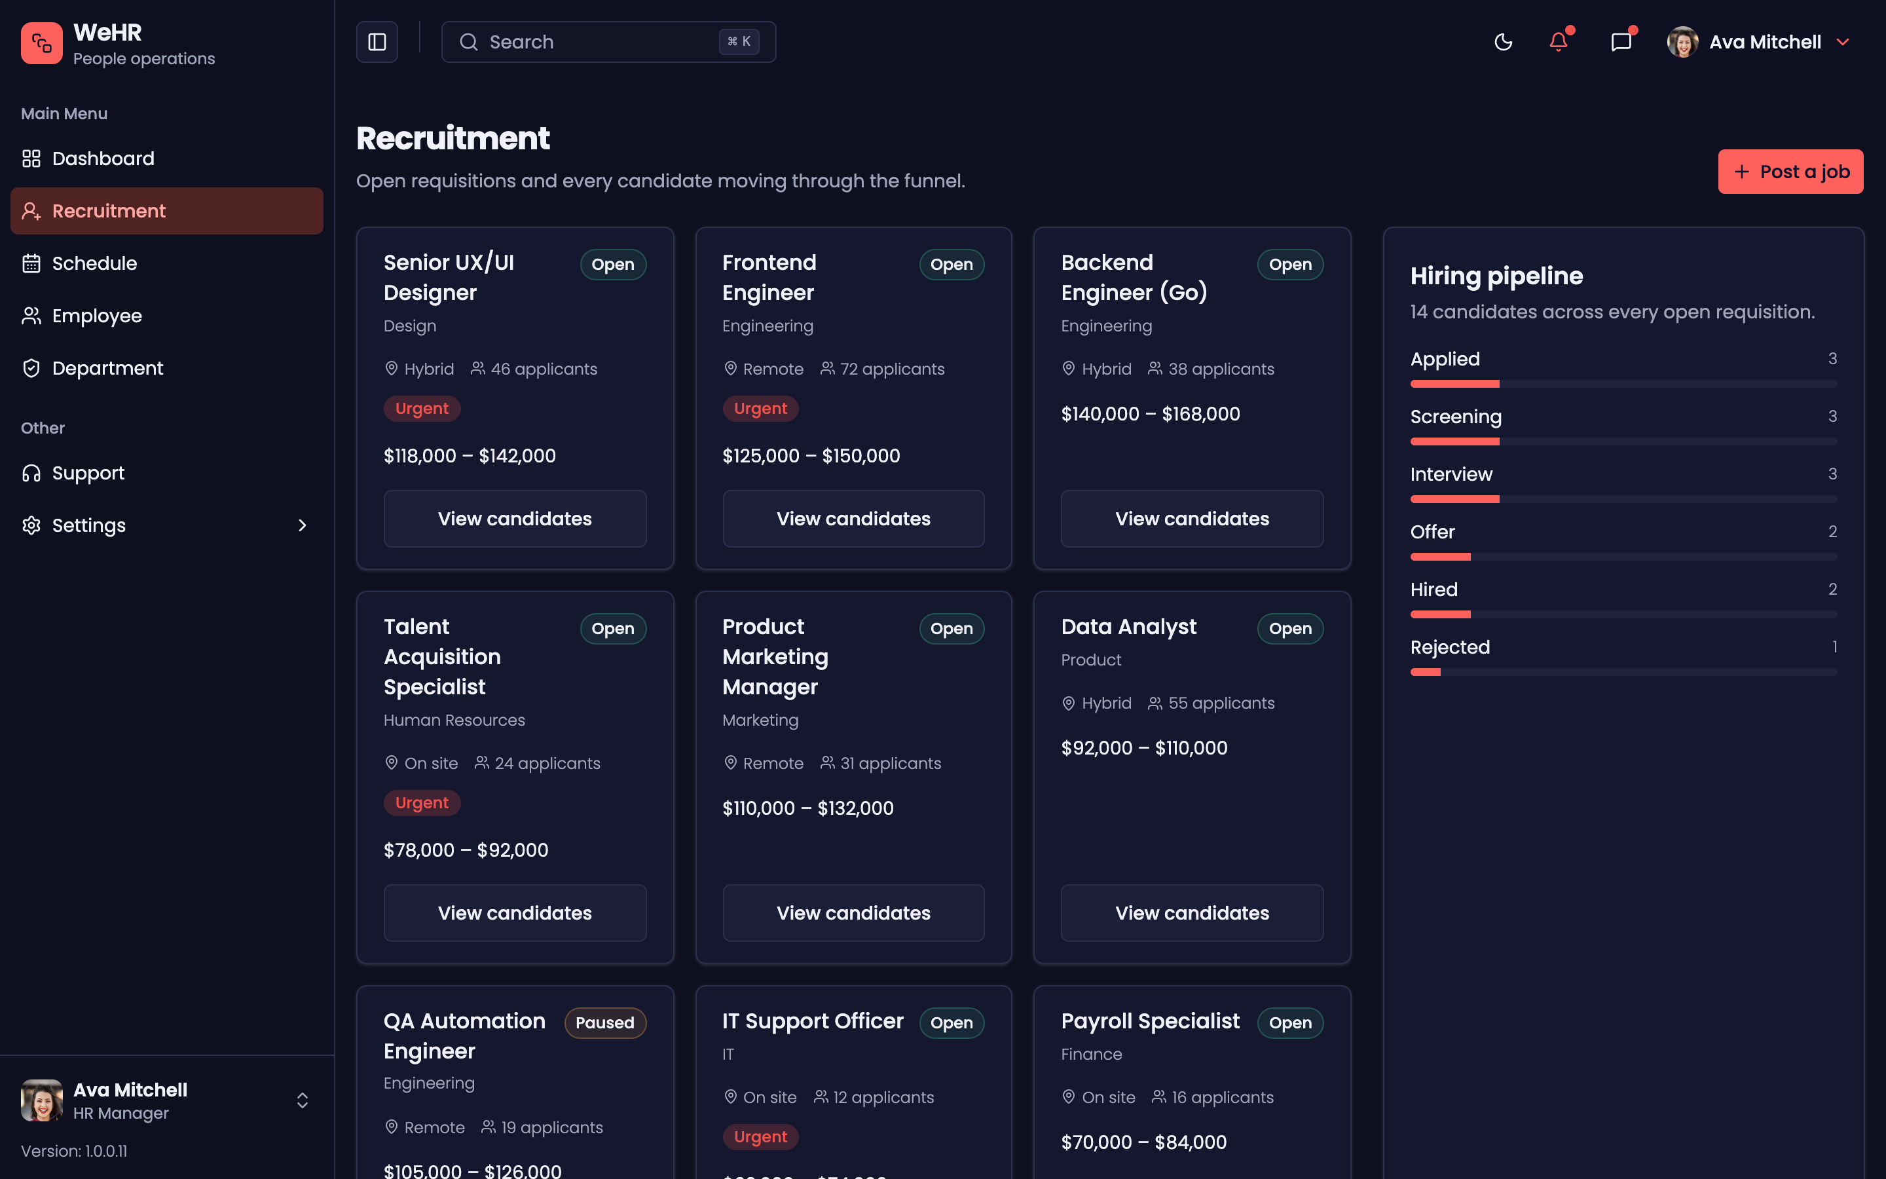Click applicants icon beside 72 applicants
Screen dimensions: 1886x1179
pyautogui.click(x=828, y=368)
